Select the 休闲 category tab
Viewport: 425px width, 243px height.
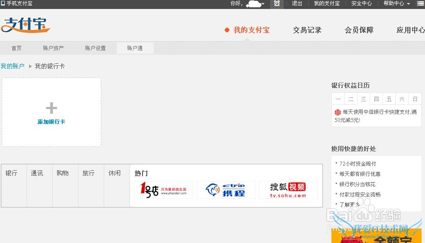114,173
